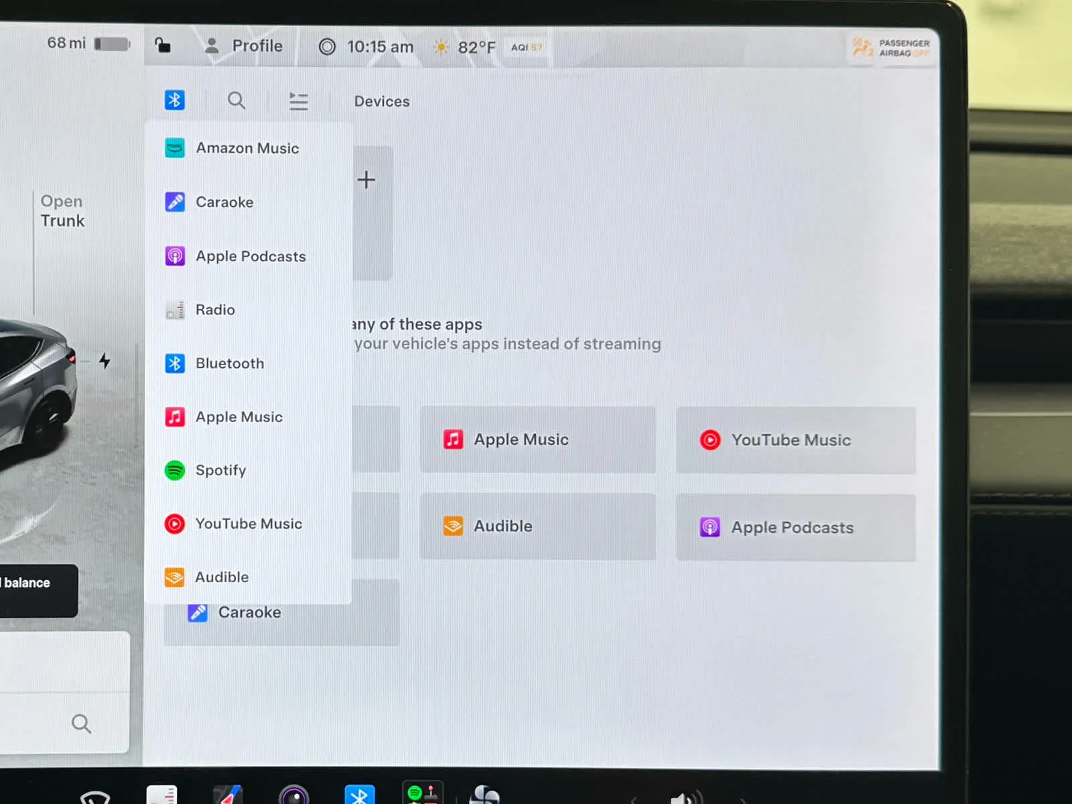
Task: Open wiper controls from the bottom dock
Action: 95,797
